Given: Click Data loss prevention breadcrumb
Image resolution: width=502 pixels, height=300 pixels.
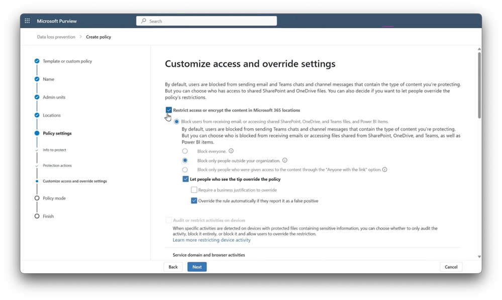Looking at the screenshot, I should click(56, 37).
